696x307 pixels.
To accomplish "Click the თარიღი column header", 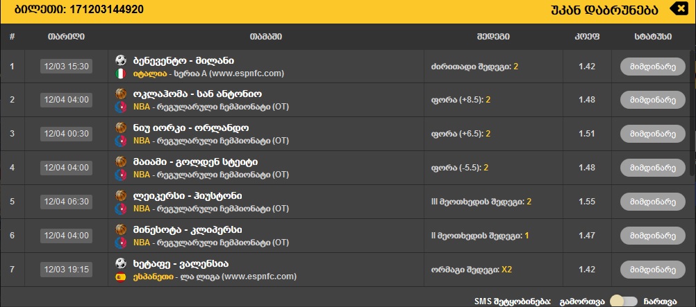I will tap(66, 37).
